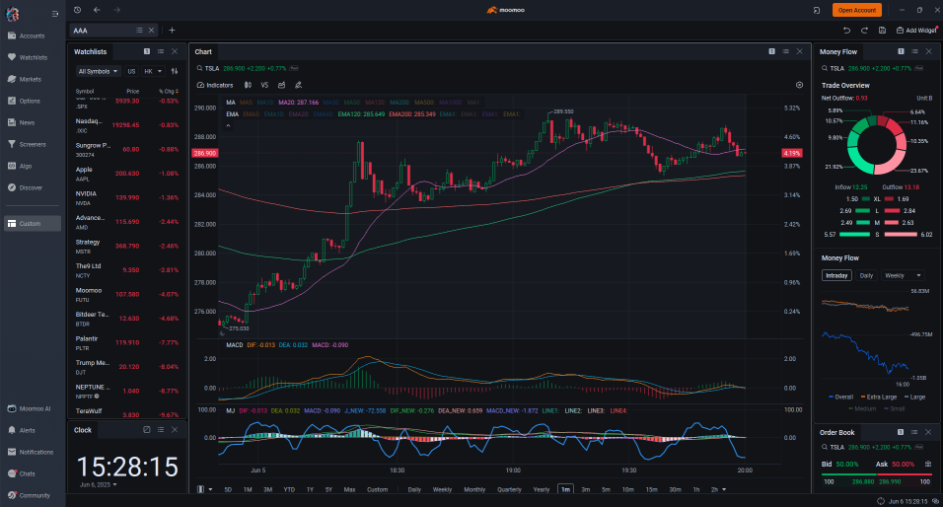This screenshot has width=943, height=507.
Task: Toggle the US market filter in Watchlists
Action: 132,72
